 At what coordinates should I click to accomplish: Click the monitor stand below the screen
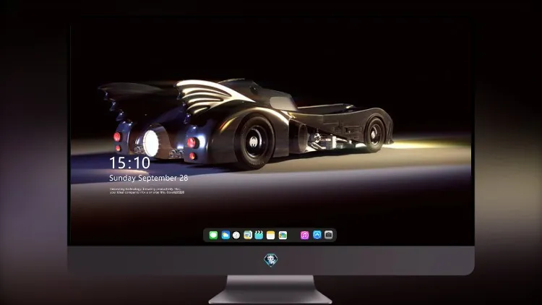271,290
